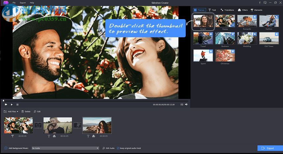Click the blue Export button
The image size is (283, 154).
coord(270,148)
